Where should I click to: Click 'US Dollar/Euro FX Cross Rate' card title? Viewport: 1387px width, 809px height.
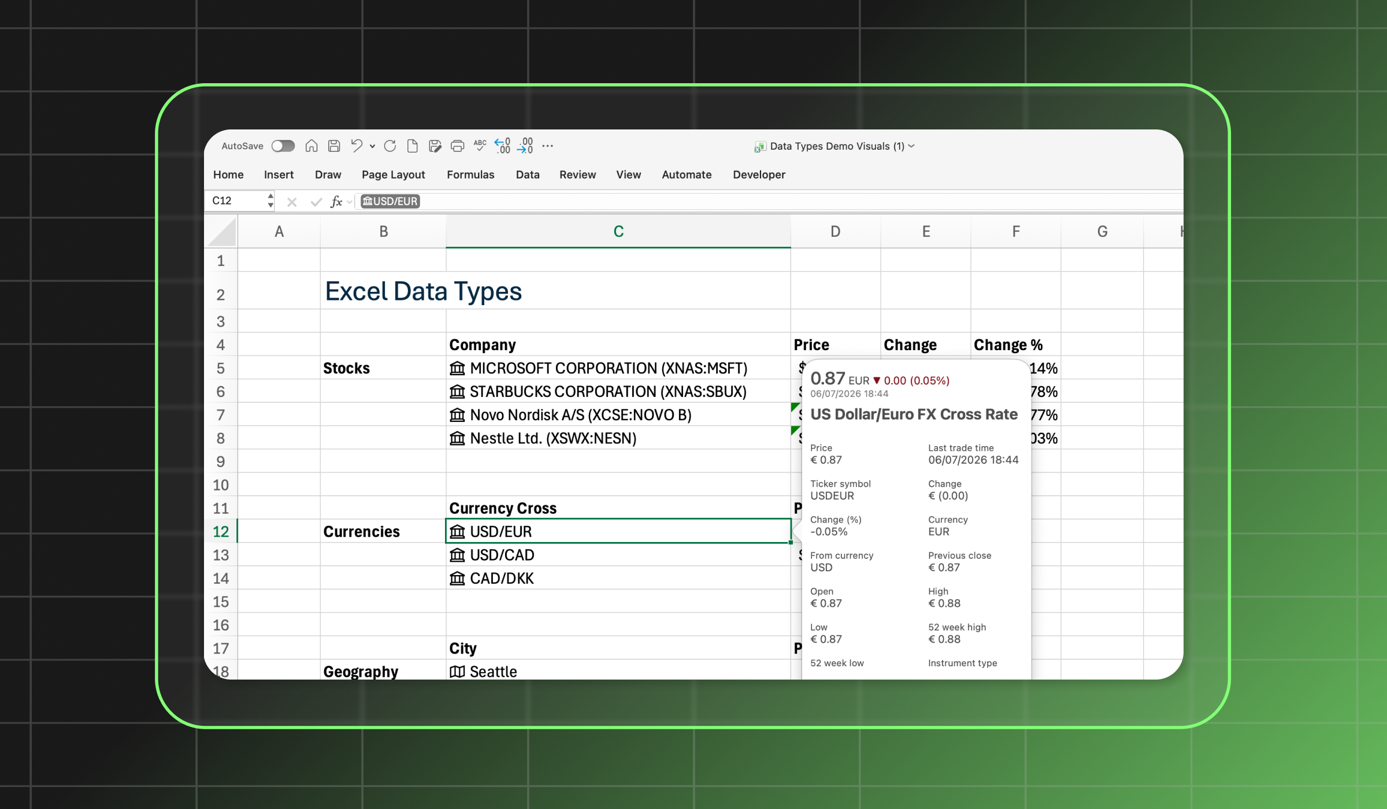914,414
